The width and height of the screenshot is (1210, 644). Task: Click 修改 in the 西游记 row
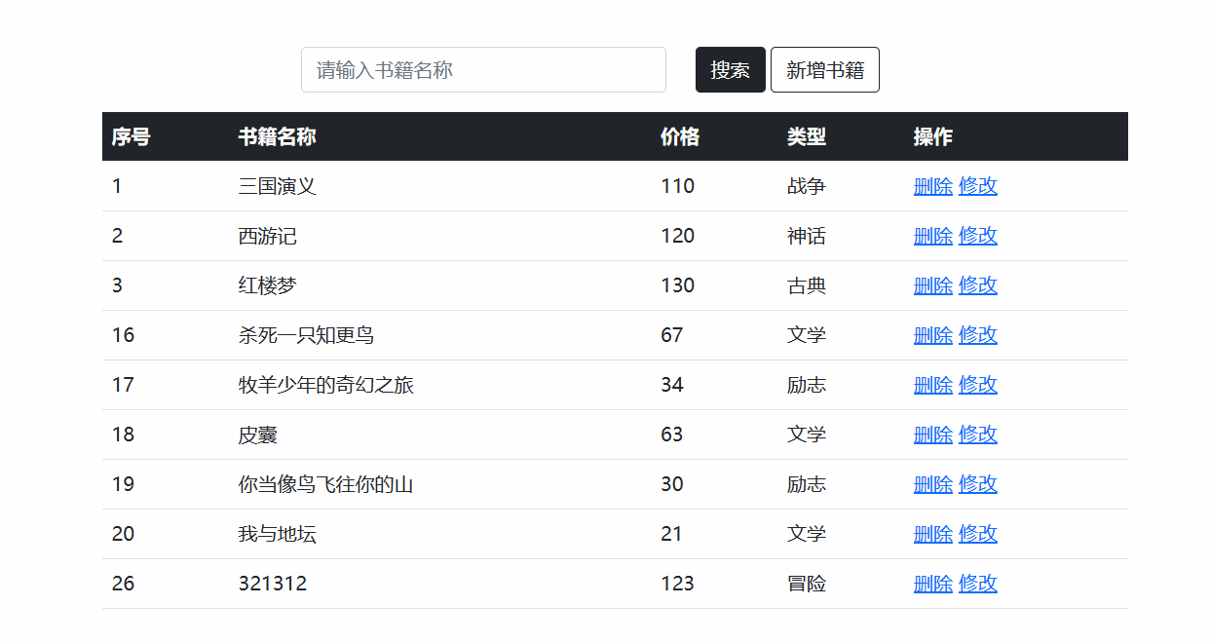(x=978, y=236)
